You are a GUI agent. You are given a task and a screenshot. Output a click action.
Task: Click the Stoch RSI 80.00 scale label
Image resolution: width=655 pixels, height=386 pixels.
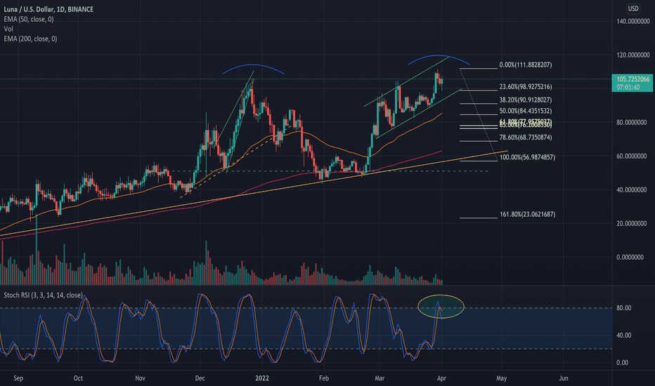(623, 308)
